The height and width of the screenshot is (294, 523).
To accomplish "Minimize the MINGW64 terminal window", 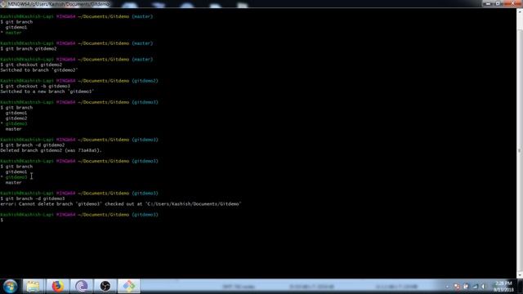I will coord(488,3).
